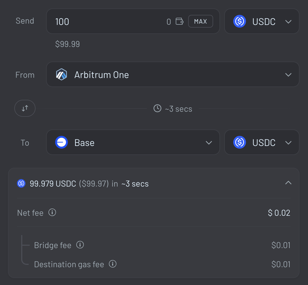Open the Send token USDC dropdown
This screenshot has width=308, height=285.
262,21
